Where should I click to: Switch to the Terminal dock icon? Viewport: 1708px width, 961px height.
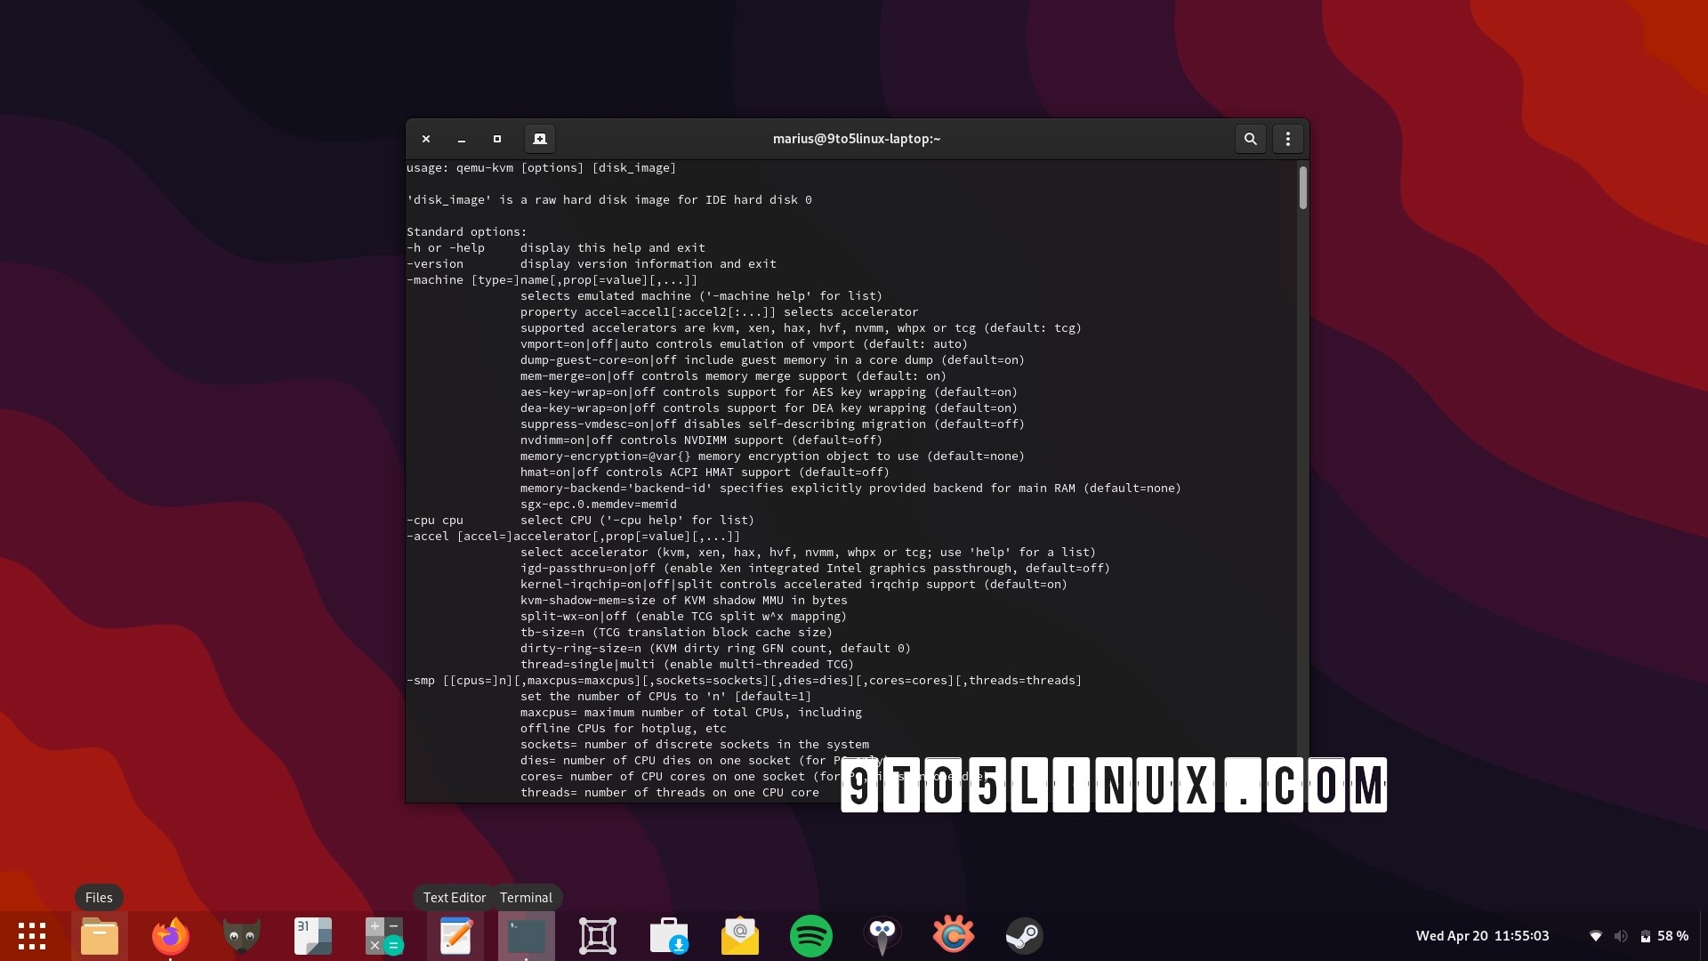click(526, 936)
